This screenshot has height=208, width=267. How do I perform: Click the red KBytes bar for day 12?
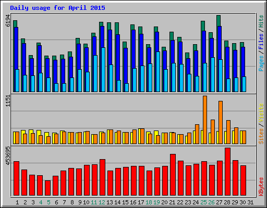click(x=102, y=177)
